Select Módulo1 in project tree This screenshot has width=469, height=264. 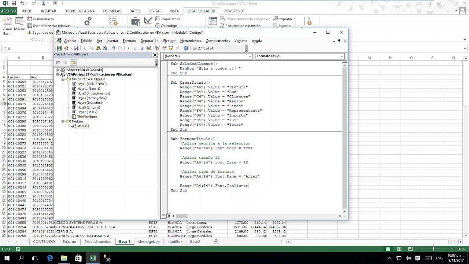coord(83,126)
